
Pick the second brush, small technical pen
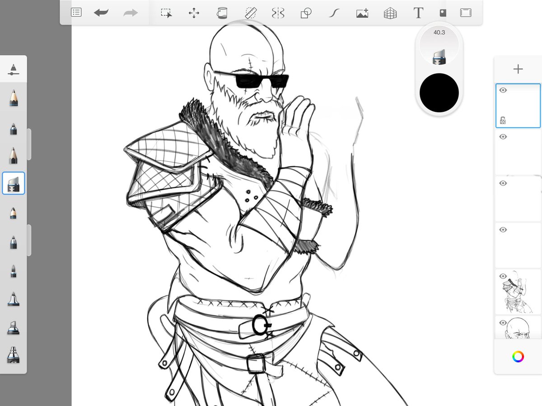(14, 129)
